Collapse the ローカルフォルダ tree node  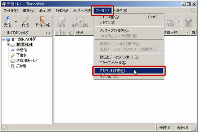pos(4,39)
